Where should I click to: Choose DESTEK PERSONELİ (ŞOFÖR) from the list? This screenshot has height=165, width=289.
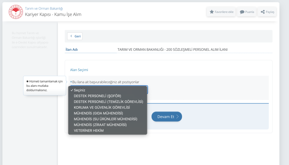[x=97, y=96]
